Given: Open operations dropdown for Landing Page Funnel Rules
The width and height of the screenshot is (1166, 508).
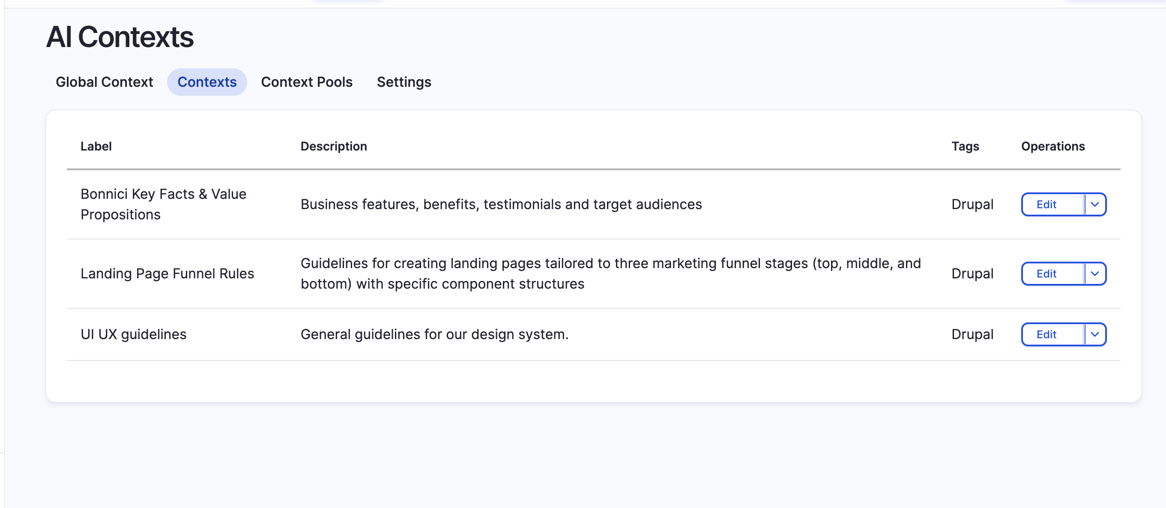Looking at the screenshot, I should pos(1095,273).
